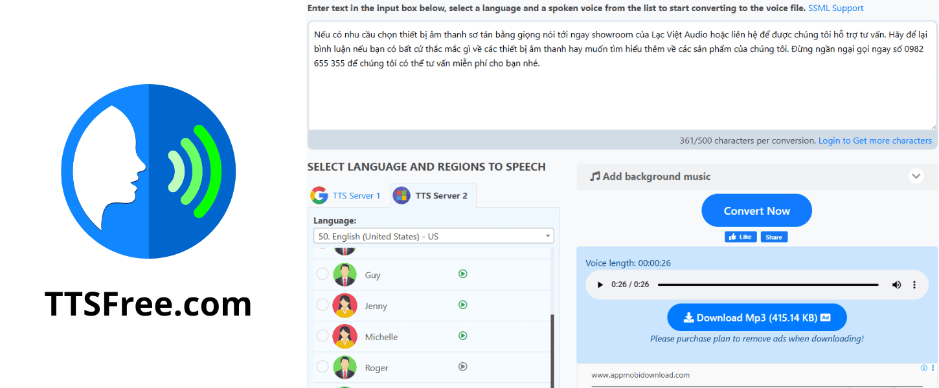Click the audio player play button

click(x=600, y=285)
